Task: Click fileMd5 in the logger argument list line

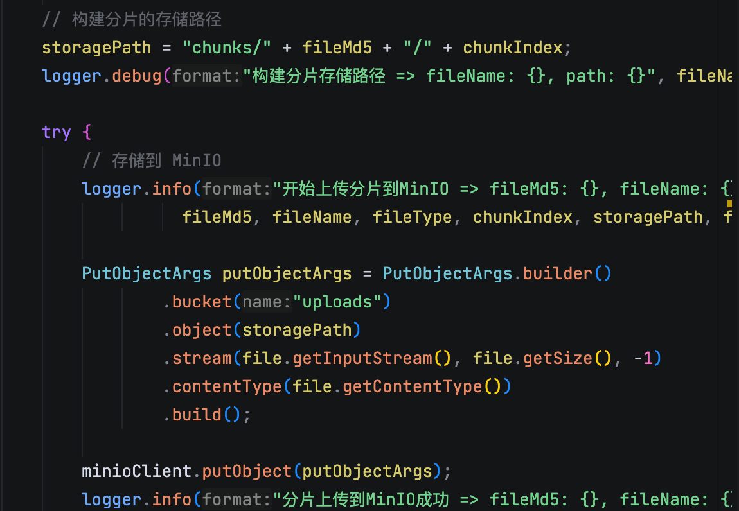Action: coord(217,217)
